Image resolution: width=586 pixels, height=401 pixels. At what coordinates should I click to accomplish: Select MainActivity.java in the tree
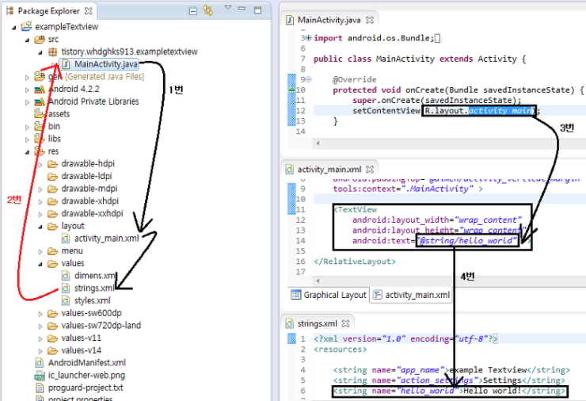coord(106,64)
